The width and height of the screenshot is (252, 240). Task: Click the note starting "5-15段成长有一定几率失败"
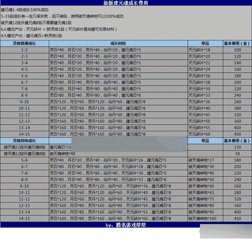click(x=62, y=16)
